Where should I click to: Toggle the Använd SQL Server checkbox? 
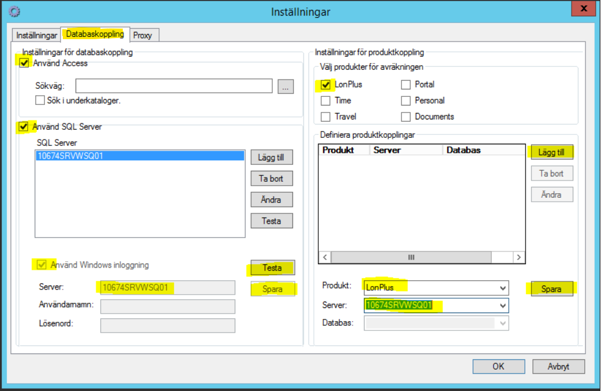[25, 127]
